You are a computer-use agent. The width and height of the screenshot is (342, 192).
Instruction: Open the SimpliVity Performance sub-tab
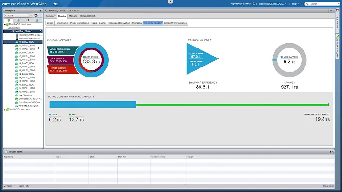pyautogui.click(x=175, y=23)
